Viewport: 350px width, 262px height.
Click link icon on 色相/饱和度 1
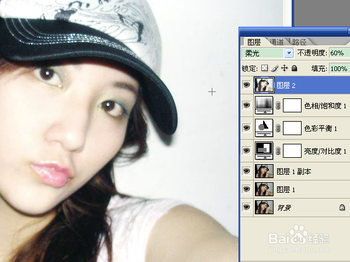[278, 105]
